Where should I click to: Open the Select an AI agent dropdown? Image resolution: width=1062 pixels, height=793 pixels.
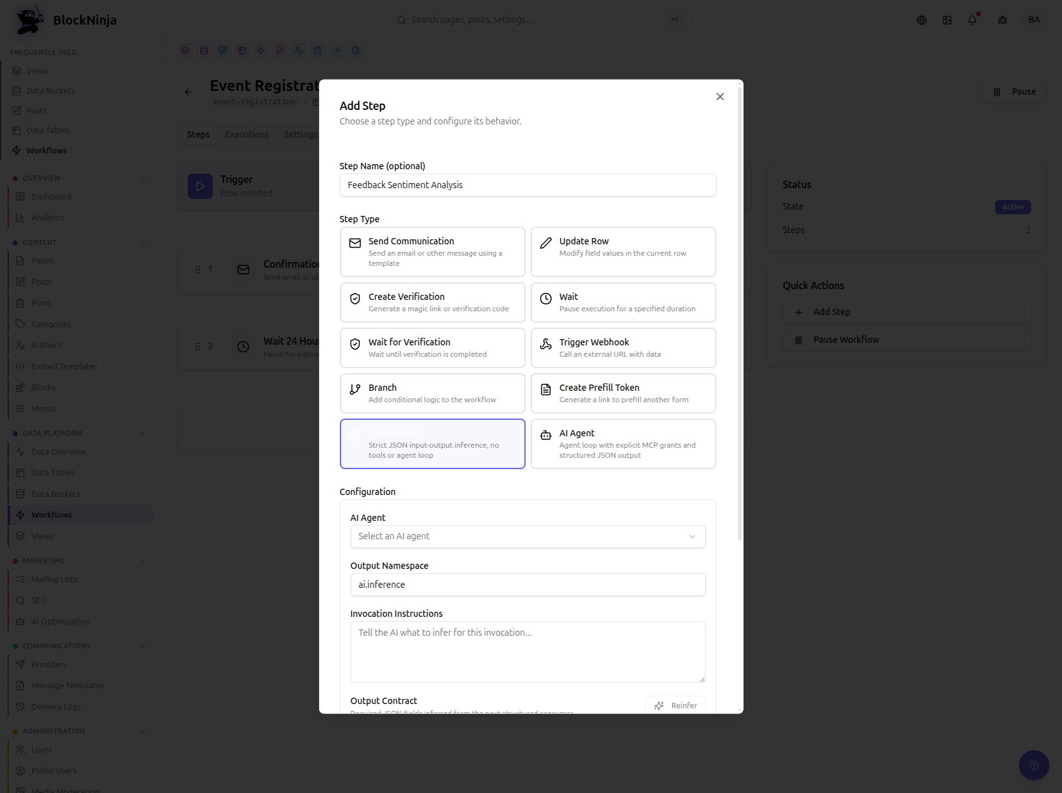[x=528, y=537]
